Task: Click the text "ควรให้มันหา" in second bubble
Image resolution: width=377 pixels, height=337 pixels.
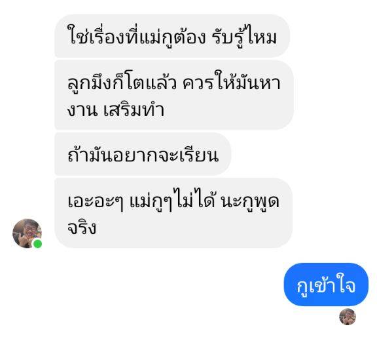Action: (231, 82)
